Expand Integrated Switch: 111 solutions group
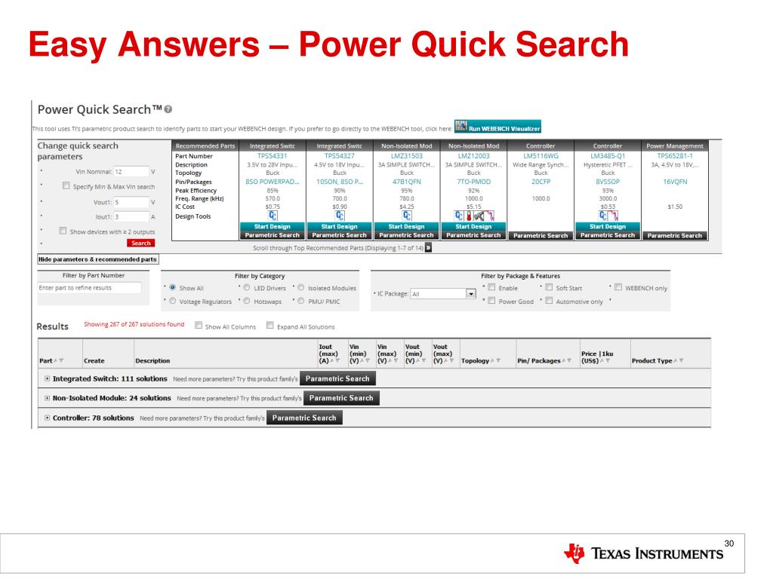Viewport: 773px width, 579px height. click(48, 378)
